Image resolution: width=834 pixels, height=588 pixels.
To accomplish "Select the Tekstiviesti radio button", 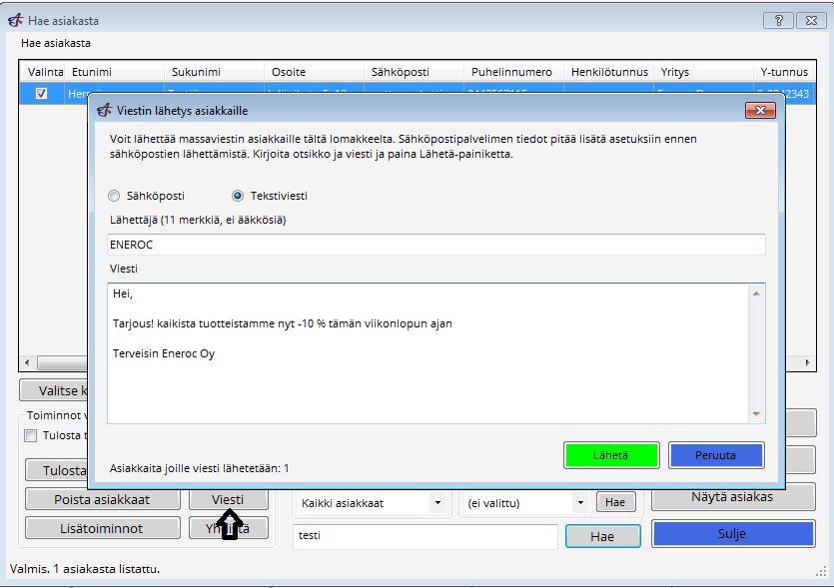I will tap(238, 196).
